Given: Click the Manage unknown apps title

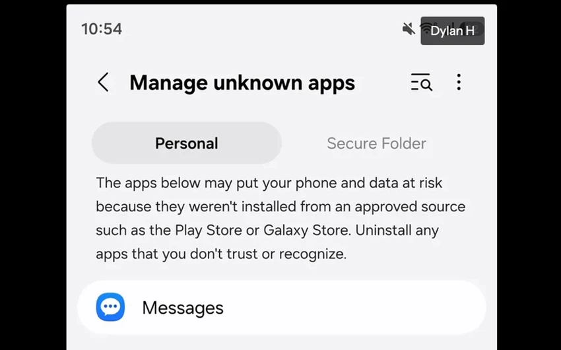Looking at the screenshot, I should pyautogui.click(x=242, y=83).
